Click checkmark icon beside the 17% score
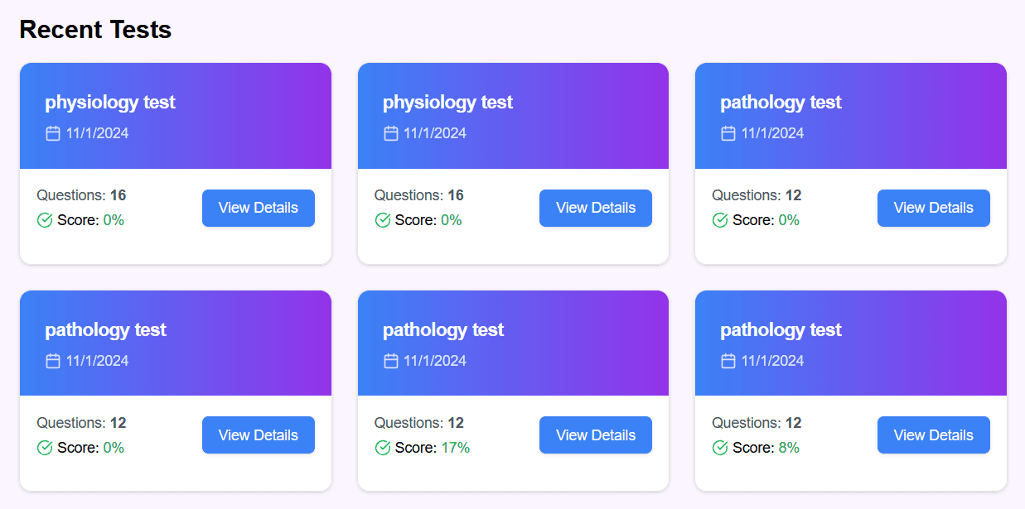This screenshot has width=1025, height=509. point(383,448)
